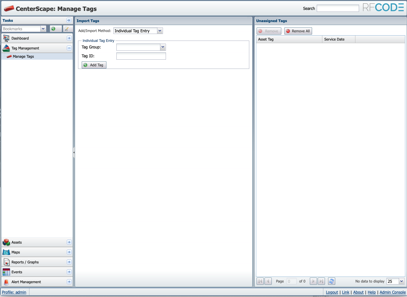Click the Import Tags panel title
The width and height of the screenshot is (407, 297).
tap(88, 21)
